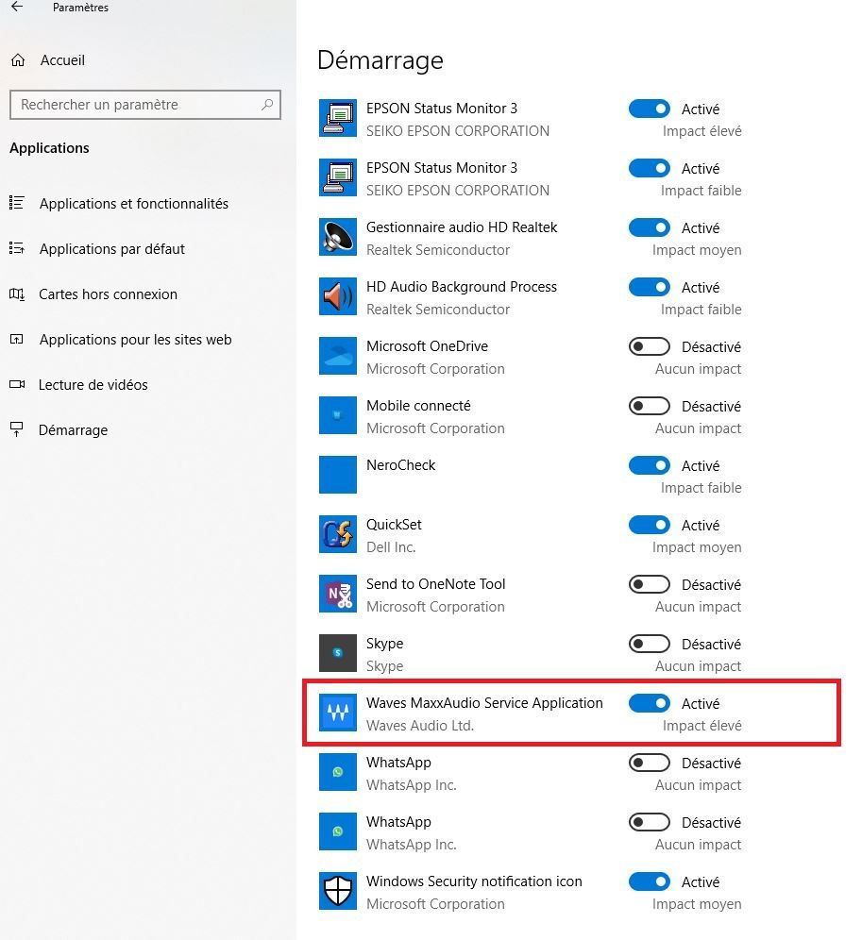Click Dell Inc. publisher text
Viewport: 862px width, 940px height.
[391, 546]
